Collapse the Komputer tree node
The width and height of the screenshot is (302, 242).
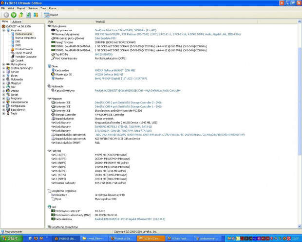(x=4, y=30)
